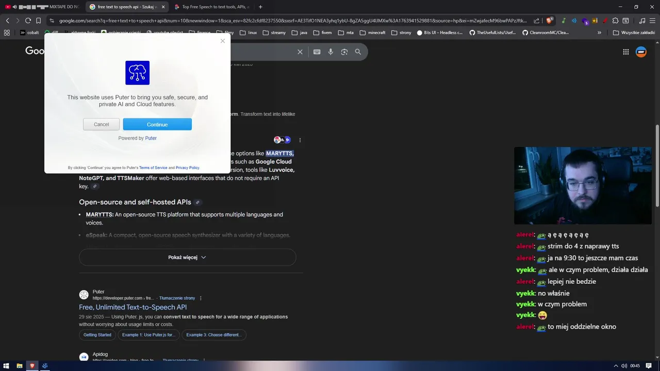Open media control music icon

[642, 21]
